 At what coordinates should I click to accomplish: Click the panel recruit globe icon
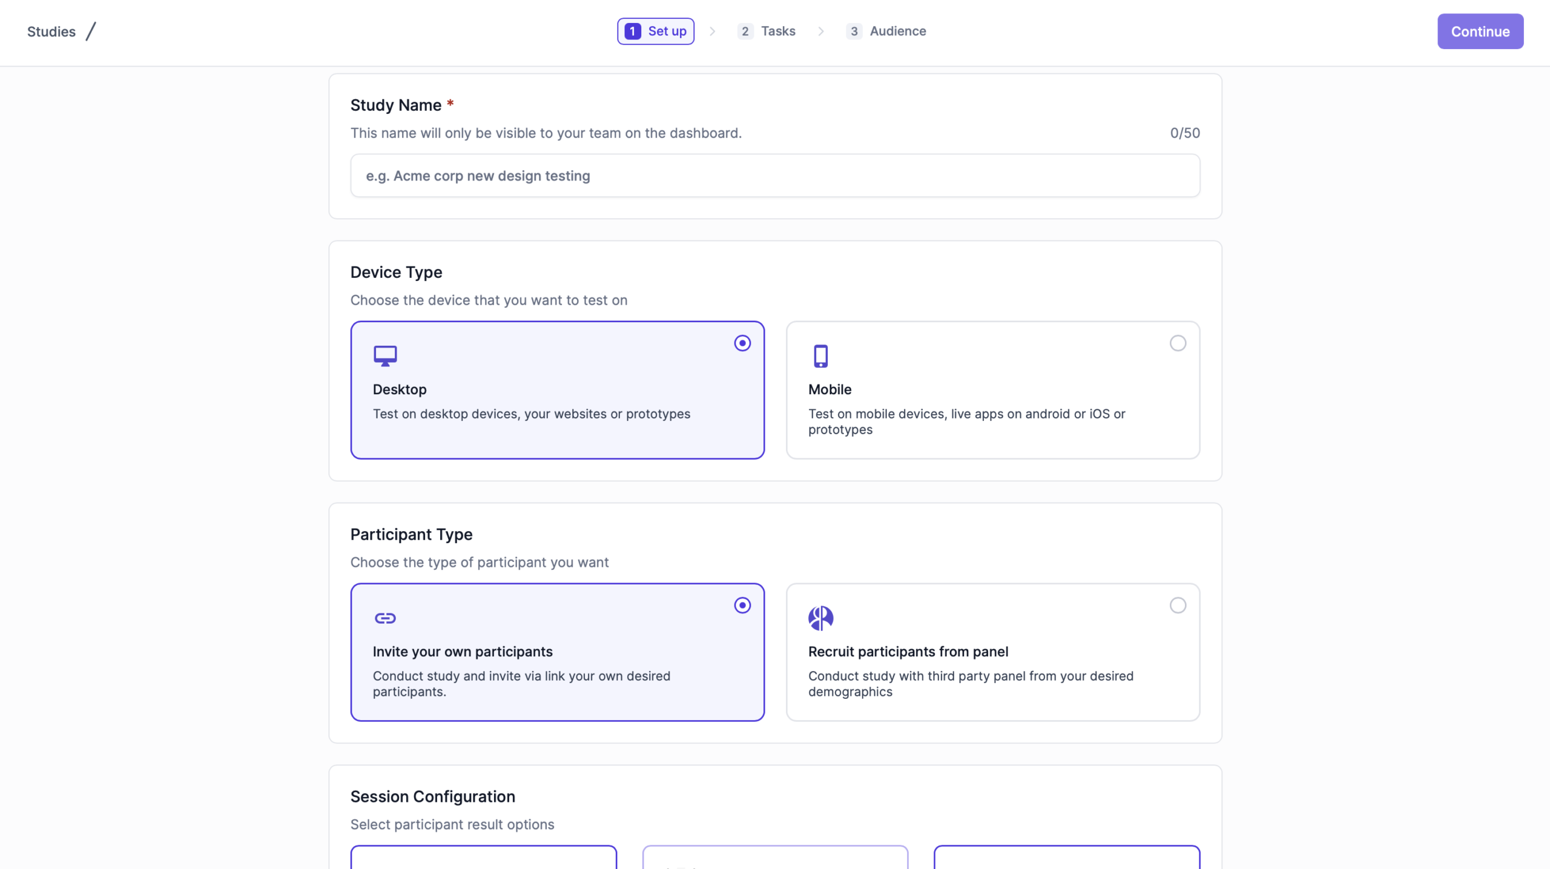click(x=820, y=618)
